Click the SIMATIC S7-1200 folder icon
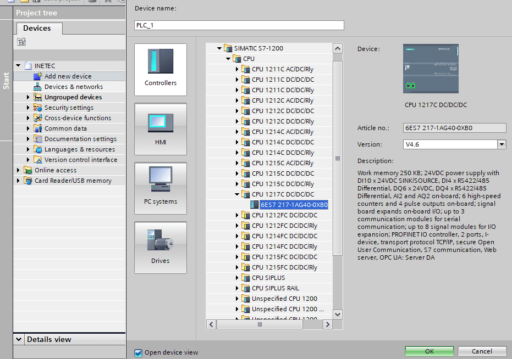This screenshot has width=512, height=359. click(x=228, y=48)
